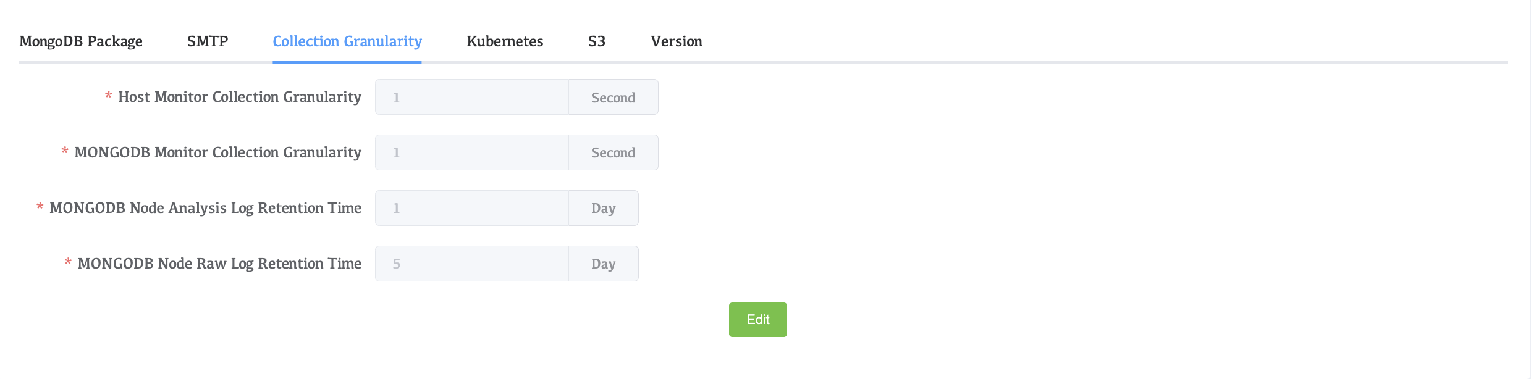Click the MONGODB Monitor Collection Granularity input
The image size is (1531, 379).
(x=472, y=152)
